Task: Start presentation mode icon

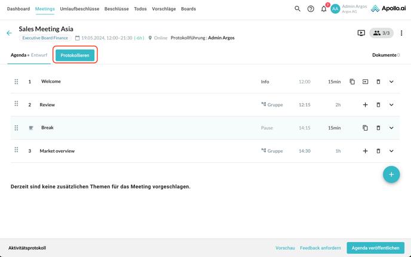Action: pos(361,33)
